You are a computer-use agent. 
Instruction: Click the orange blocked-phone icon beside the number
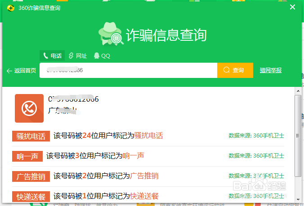tap(29, 108)
